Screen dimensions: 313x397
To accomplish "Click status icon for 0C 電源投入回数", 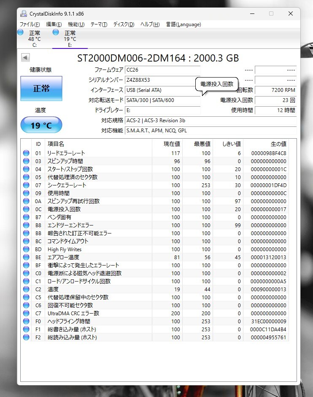I will pos(26,209).
